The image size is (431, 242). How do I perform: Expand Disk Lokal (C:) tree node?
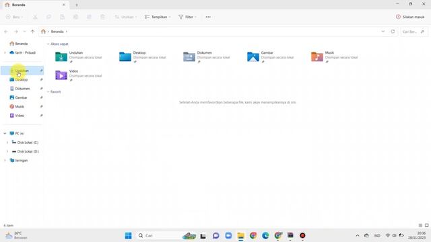click(x=7, y=143)
